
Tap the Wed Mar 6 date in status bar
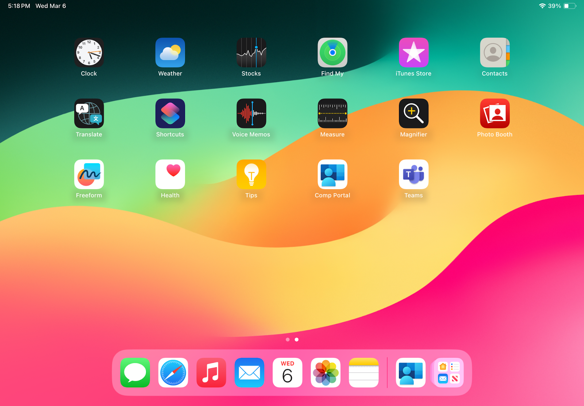pos(51,6)
